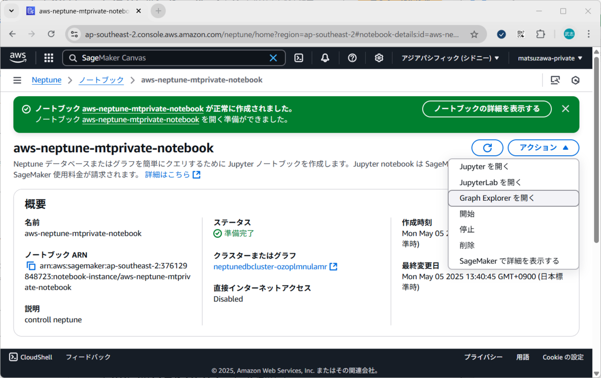The image size is (601, 378).
Task: Clear the SageMaker Canvas search text
Action: click(x=273, y=58)
